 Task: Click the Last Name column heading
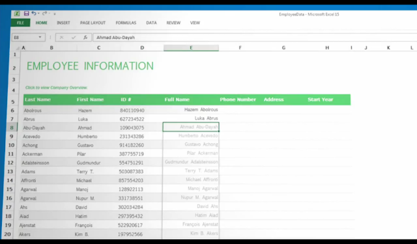pos(38,100)
